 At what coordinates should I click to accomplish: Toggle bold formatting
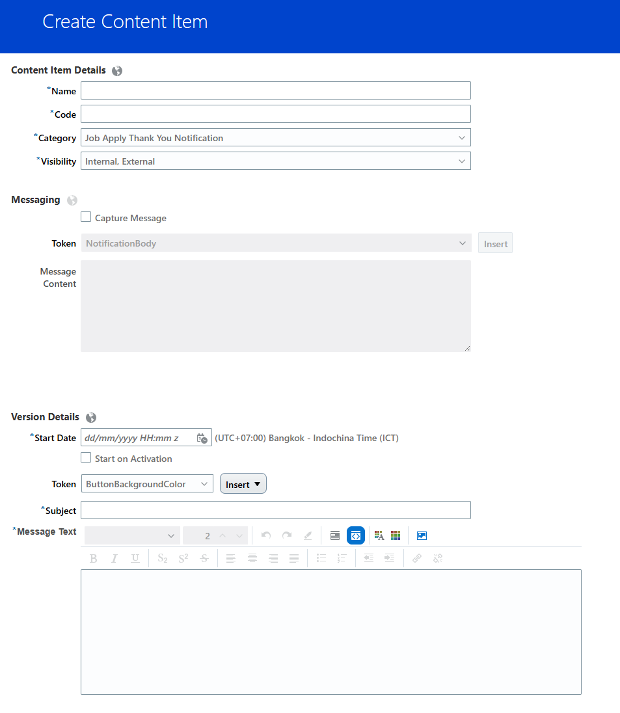tap(93, 558)
